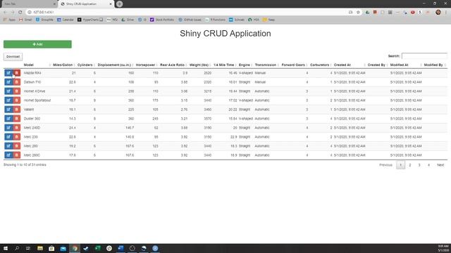Image resolution: width=451 pixels, height=253 pixels.
Task: Click the Previous pagination button
Action: [x=385, y=165]
